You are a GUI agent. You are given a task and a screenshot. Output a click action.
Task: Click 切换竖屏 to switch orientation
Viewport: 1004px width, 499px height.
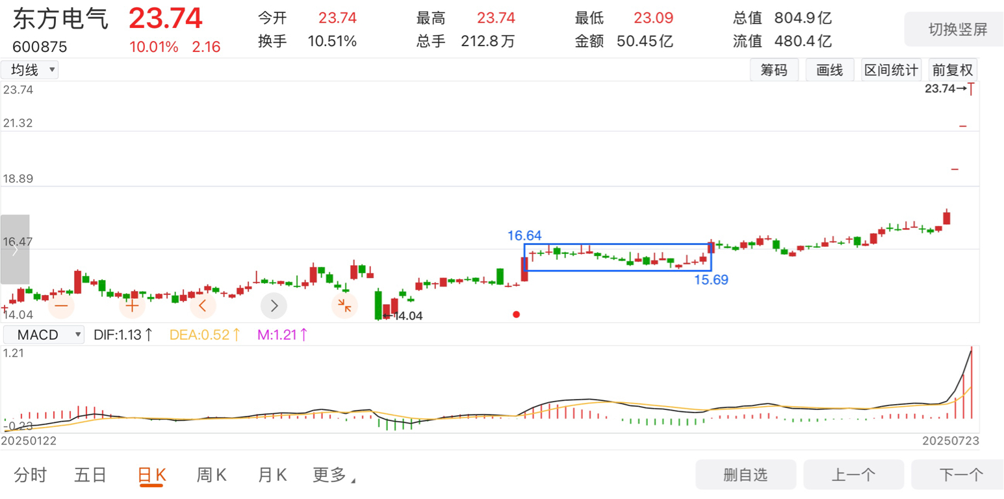pyautogui.click(x=954, y=29)
